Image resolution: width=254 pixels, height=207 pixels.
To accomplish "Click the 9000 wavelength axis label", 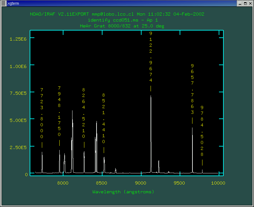I will (x=141, y=183).
